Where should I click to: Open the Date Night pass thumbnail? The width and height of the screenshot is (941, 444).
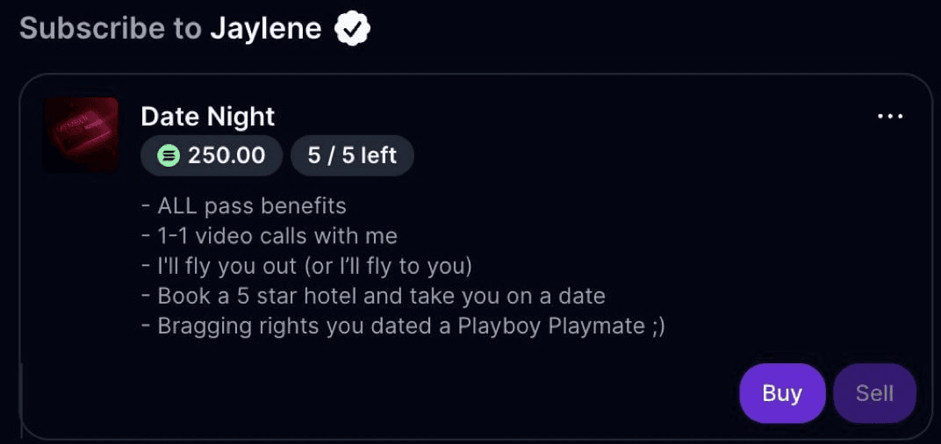(x=81, y=134)
